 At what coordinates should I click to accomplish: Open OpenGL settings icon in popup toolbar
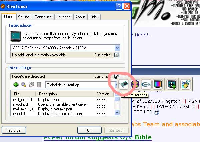(x=146, y=84)
